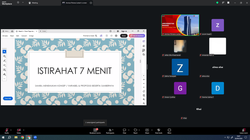The width and height of the screenshot is (250, 140).
Task: Expand dropdown chevron beside meeting info icon
Action: pyautogui.click(x=23, y=2)
